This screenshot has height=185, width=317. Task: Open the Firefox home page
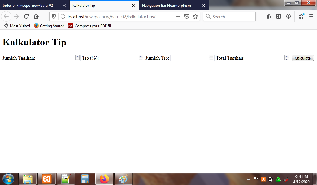click(x=36, y=17)
